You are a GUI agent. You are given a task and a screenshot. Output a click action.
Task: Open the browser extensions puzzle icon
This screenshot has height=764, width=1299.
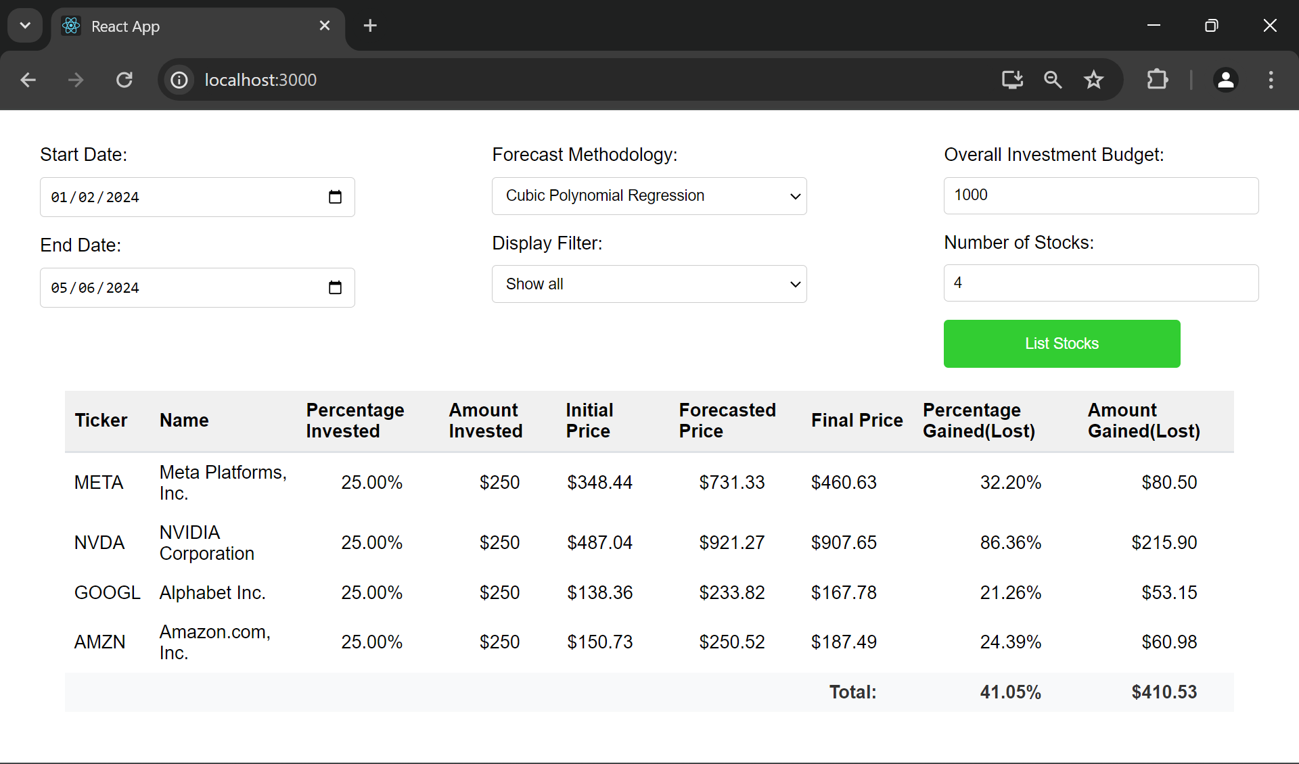1158,80
